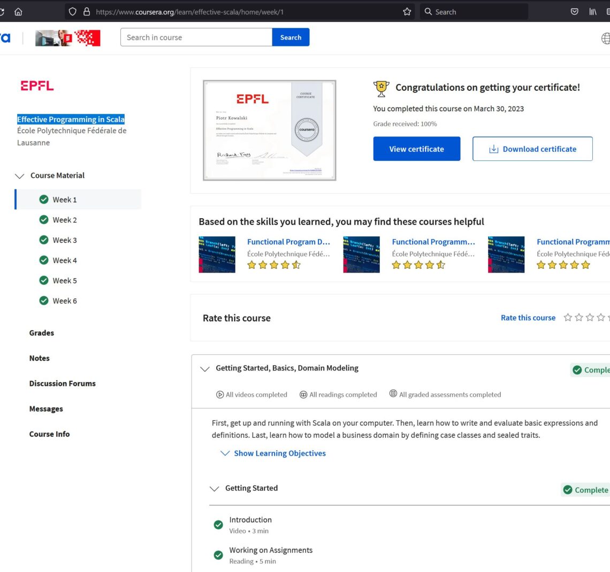Viewport: 610px width, 572px height.
Task: Click the site security padlock icon
Action: click(87, 12)
